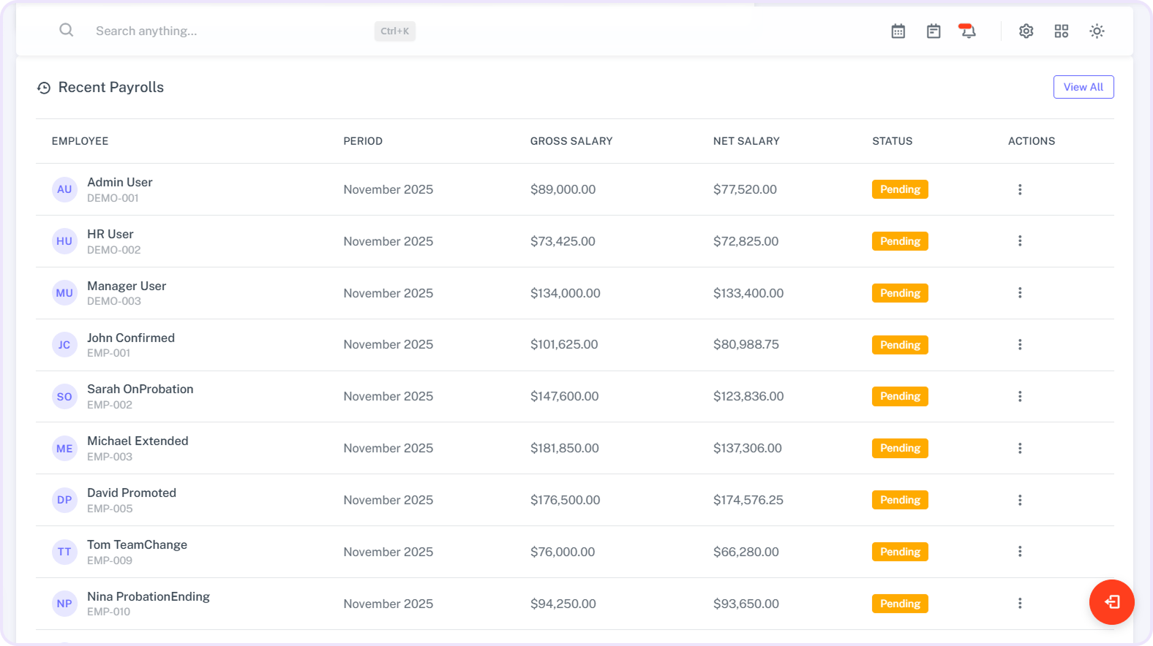
Task: Click Pending status badge for HR User
Action: [x=899, y=241]
